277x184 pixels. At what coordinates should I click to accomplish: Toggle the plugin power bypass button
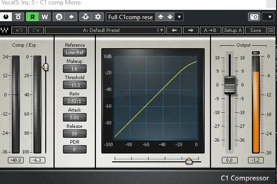coord(6,17)
